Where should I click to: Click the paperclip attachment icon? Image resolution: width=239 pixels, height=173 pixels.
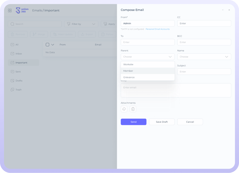(x=124, y=109)
